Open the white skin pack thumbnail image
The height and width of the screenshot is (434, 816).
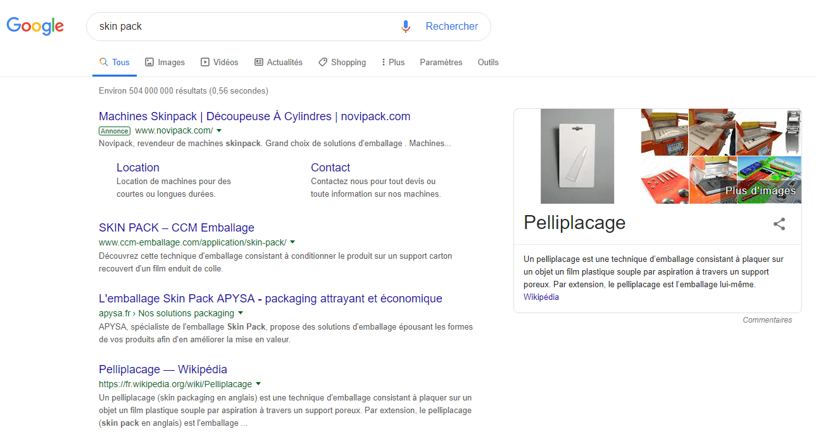[x=577, y=156]
